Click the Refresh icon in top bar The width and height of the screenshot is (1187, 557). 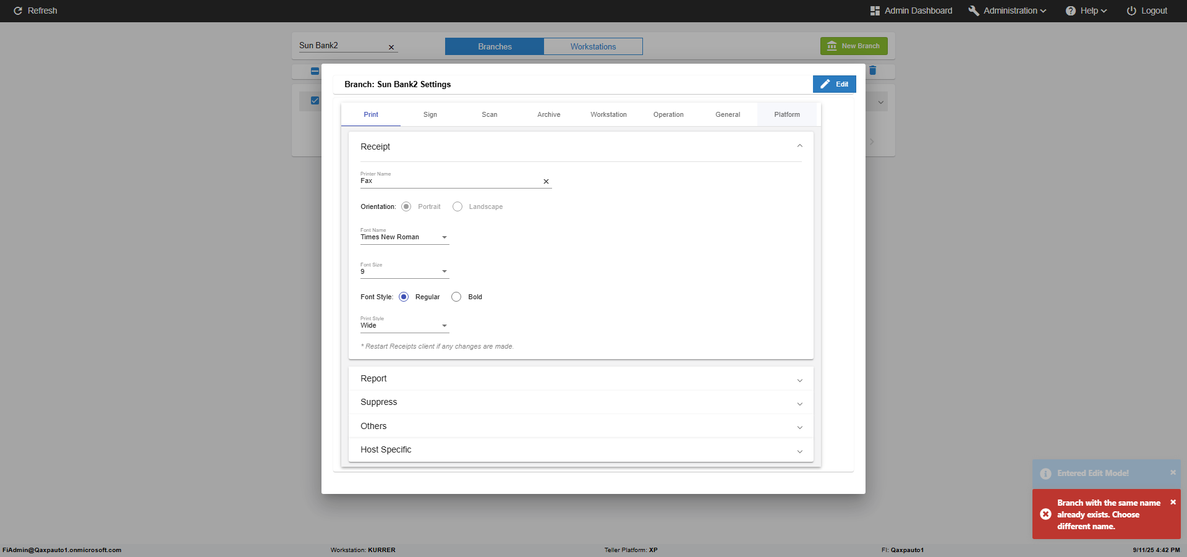pyautogui.click(x=18, y=11)
